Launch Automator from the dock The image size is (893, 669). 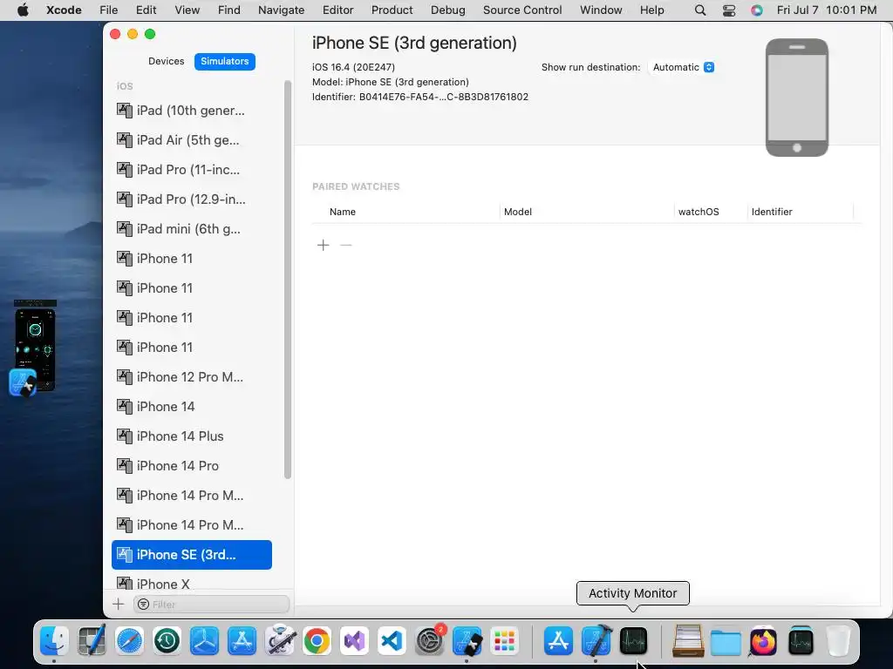[280, 641]
